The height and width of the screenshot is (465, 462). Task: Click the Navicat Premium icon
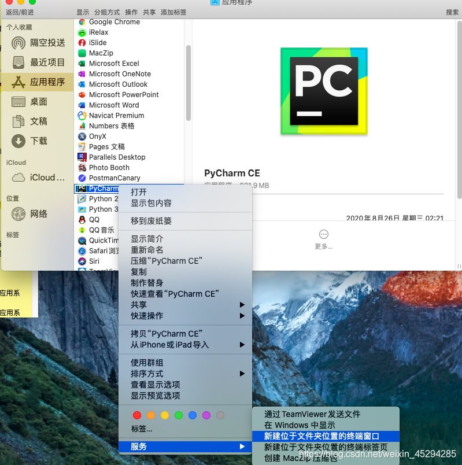82,115
